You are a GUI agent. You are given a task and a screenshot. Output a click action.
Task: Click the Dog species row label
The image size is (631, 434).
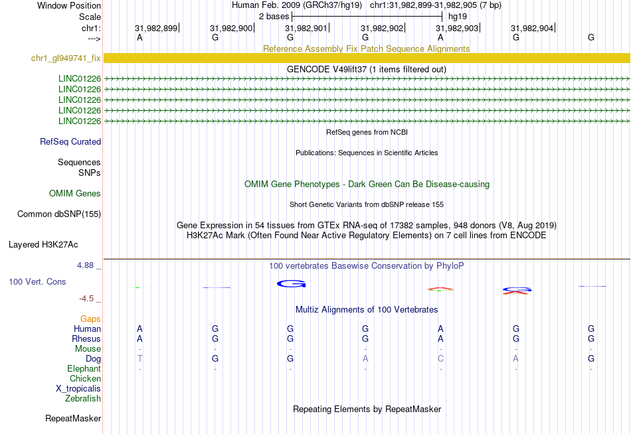tap(93, 359)
